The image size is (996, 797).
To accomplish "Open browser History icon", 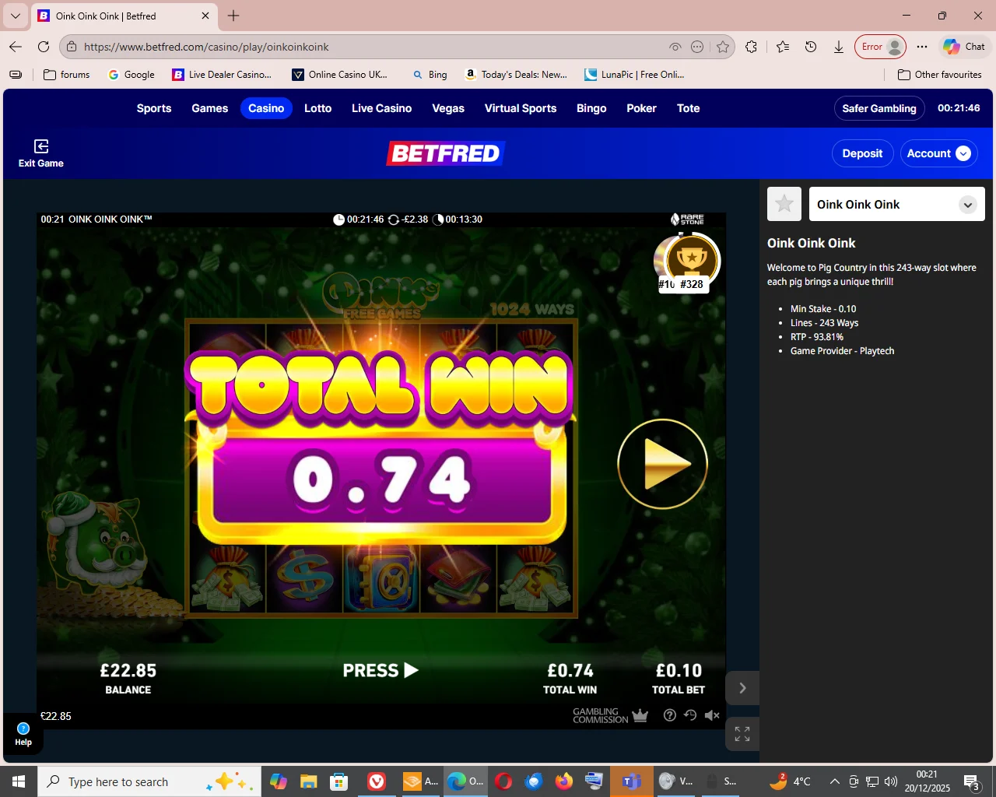I will pos(811,47).
